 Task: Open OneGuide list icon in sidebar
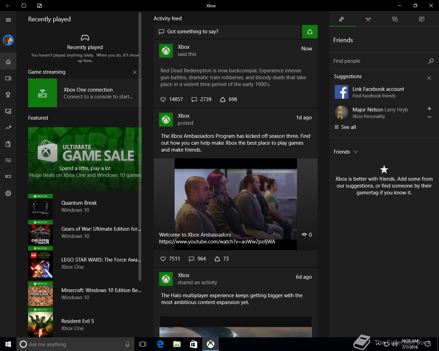8,160
